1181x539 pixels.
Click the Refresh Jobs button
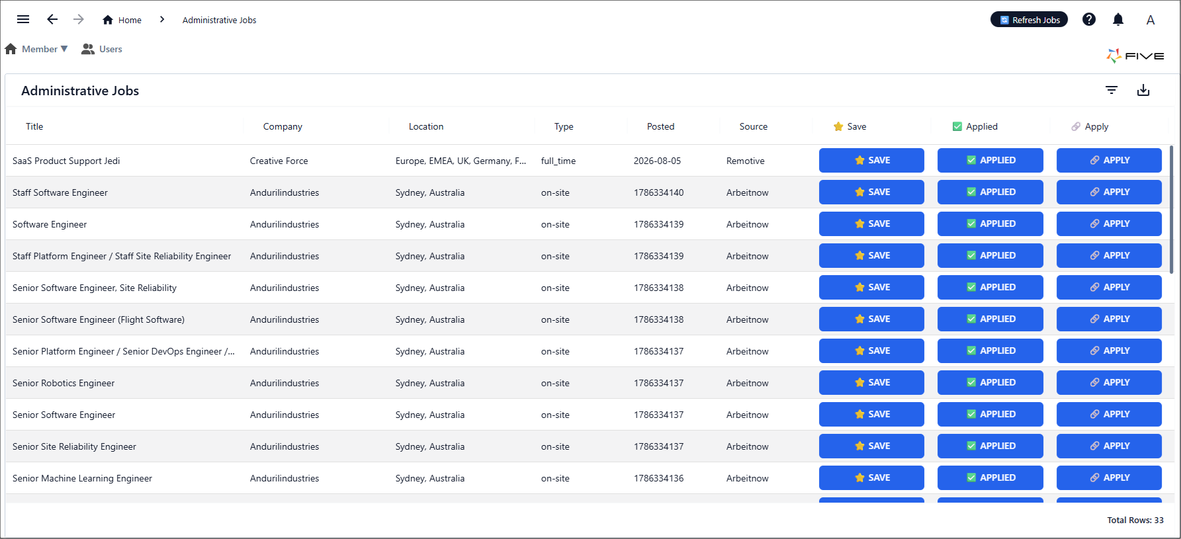point(1029,20)
